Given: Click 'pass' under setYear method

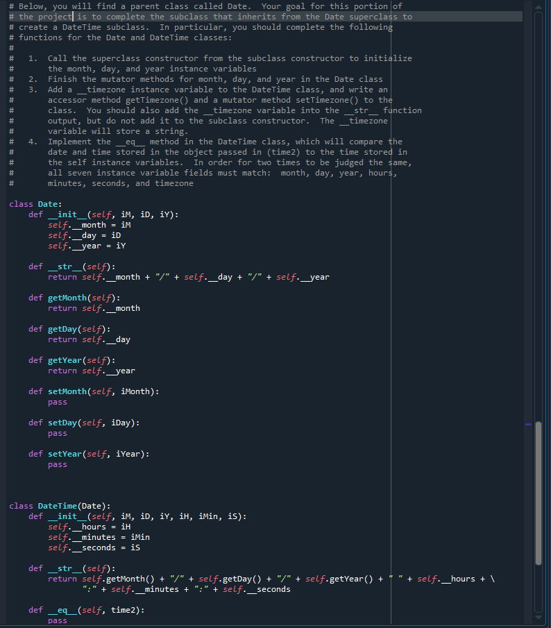Looking at the screenshot, I should [58, 465].
